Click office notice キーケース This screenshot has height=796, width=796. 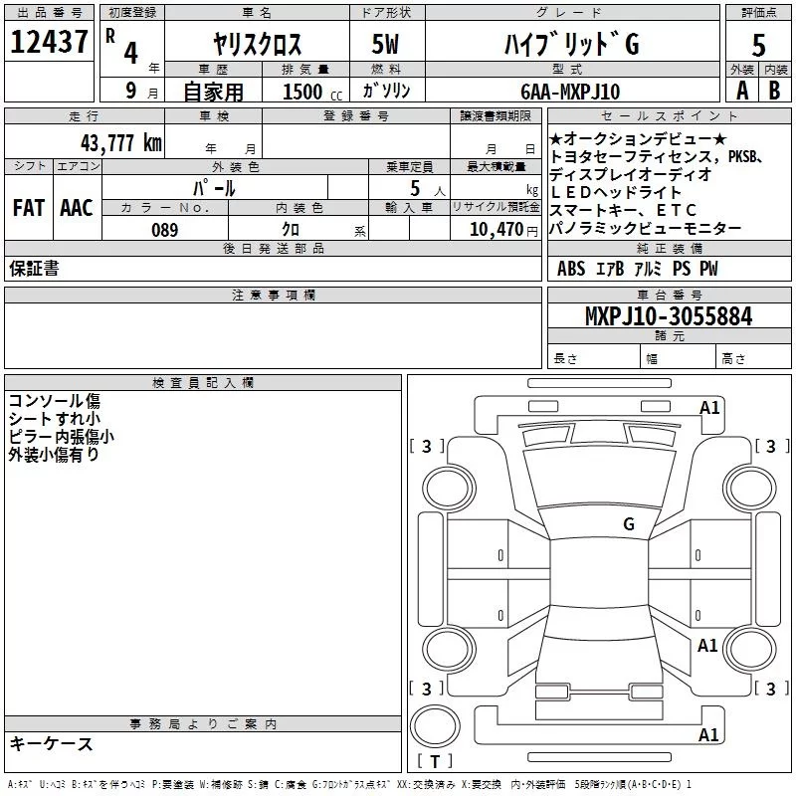(52, 743)
